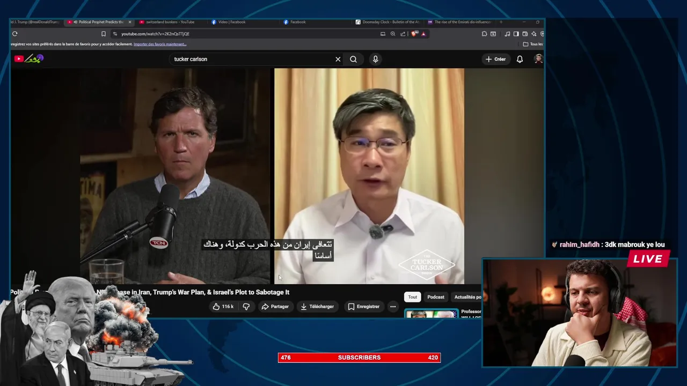
Task: Select the Actualités filter chip
Action: point(466,297)
